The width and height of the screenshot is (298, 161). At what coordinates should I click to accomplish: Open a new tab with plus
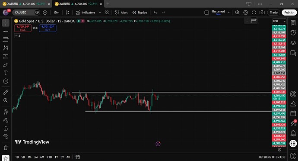[x=108, y=4]
